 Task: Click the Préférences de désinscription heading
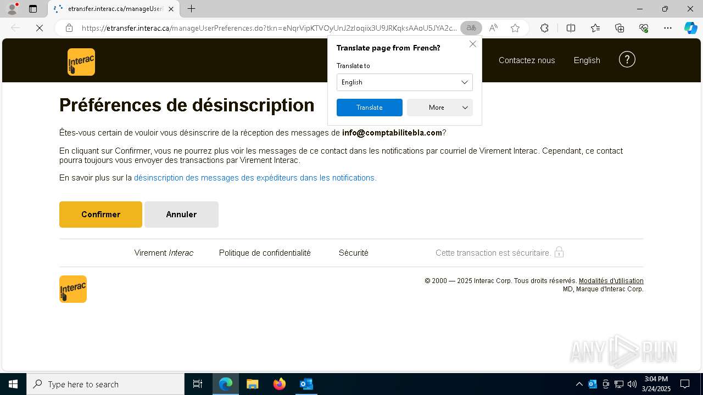pos(187,105)
